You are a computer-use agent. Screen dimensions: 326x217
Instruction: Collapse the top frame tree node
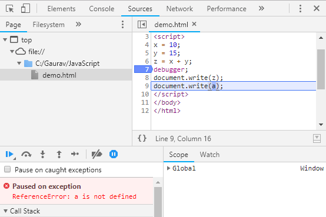tap(5, 39)
